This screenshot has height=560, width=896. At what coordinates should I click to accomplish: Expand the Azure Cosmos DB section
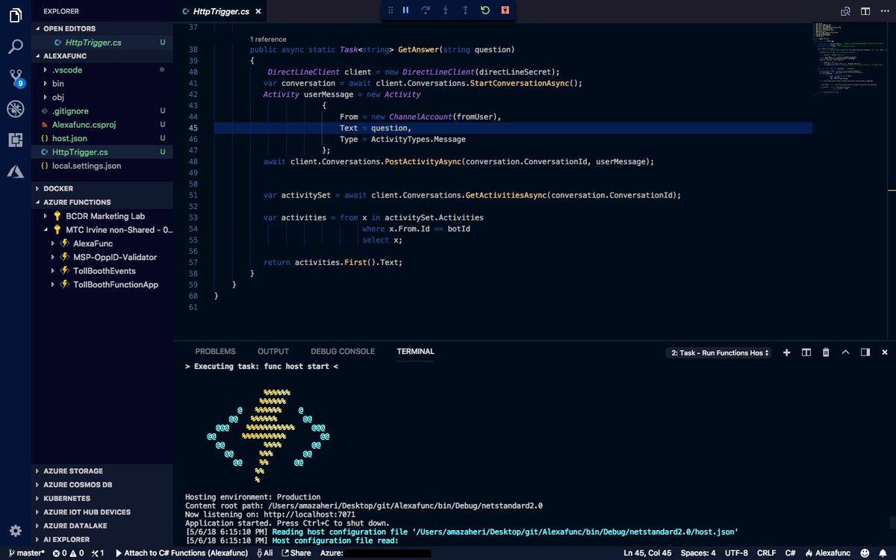102,485
